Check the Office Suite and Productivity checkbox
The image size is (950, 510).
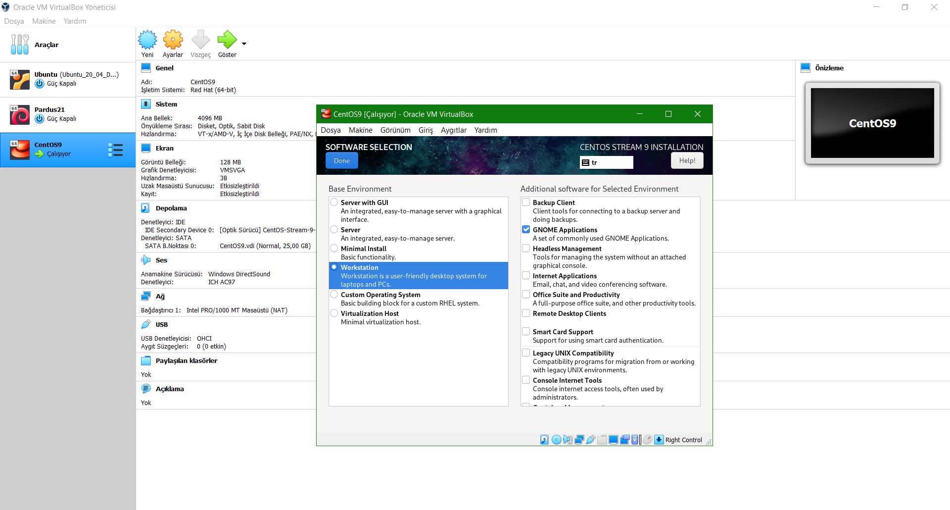click(526, 294)
